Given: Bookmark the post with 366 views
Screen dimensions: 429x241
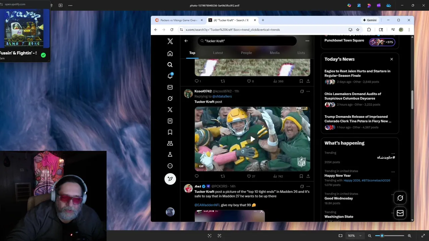Looking at the screenshot, I should click(x=301, y=81).
